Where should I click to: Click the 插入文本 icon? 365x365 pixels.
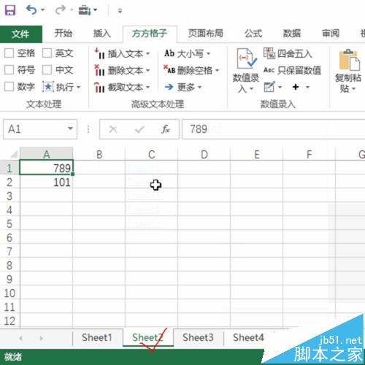click(100, 53)
